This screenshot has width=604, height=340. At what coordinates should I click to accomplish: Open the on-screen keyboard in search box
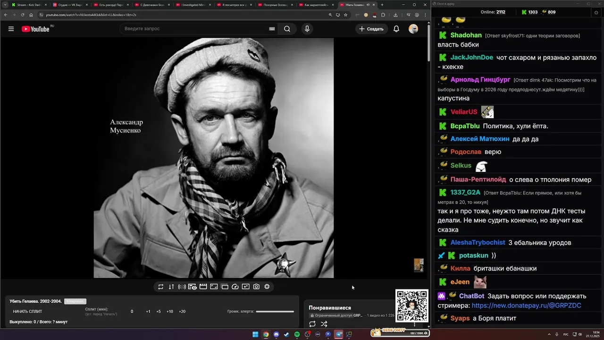pos(272,29)
